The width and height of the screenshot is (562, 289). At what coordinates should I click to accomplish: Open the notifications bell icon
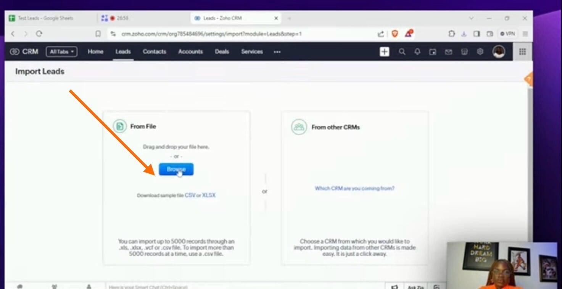click(417, 52)
